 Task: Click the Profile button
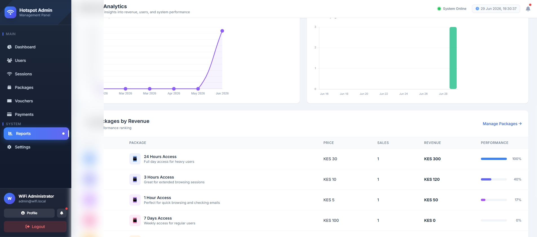pos(29,213)
